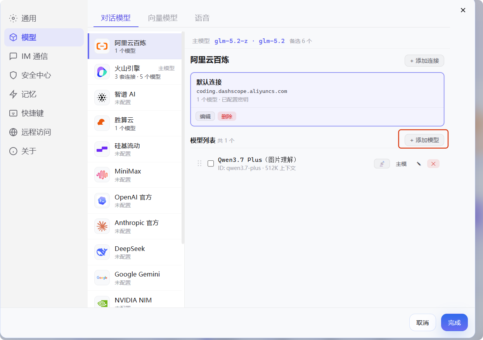Select the 智谱 AI provider logo

pos(102,98)
